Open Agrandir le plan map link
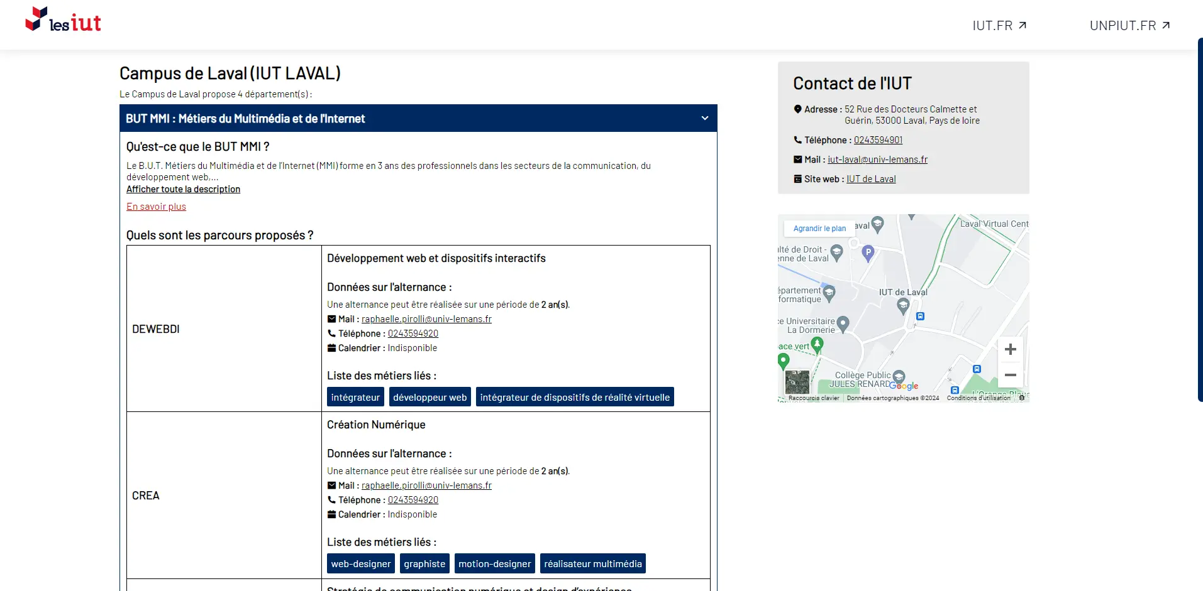 coord(819,229)
